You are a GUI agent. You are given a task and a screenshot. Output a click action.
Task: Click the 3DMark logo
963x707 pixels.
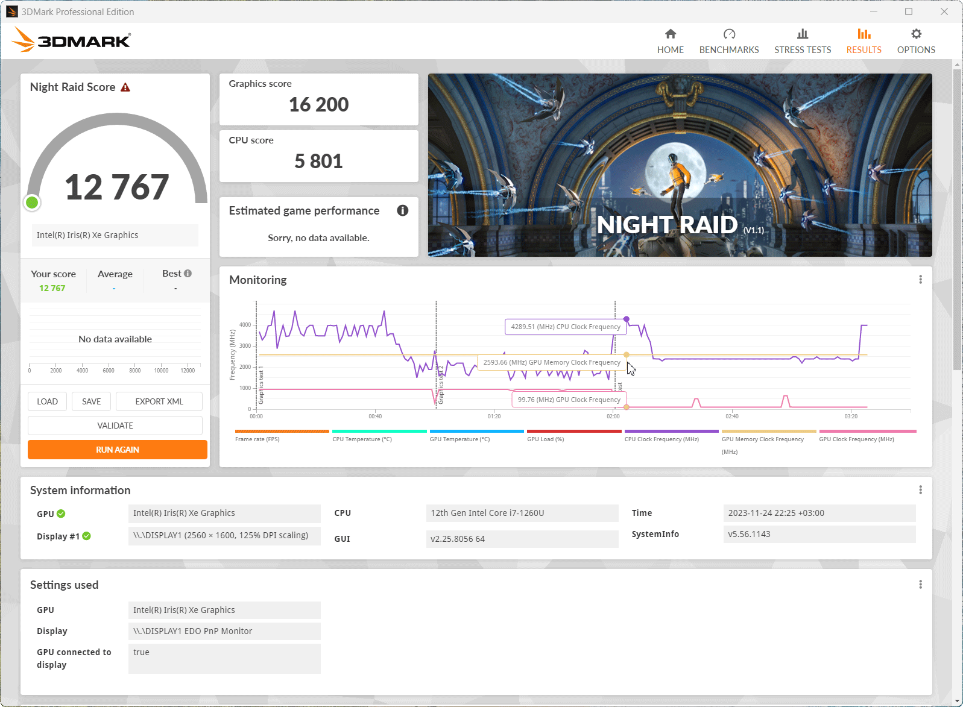point(71,40)
